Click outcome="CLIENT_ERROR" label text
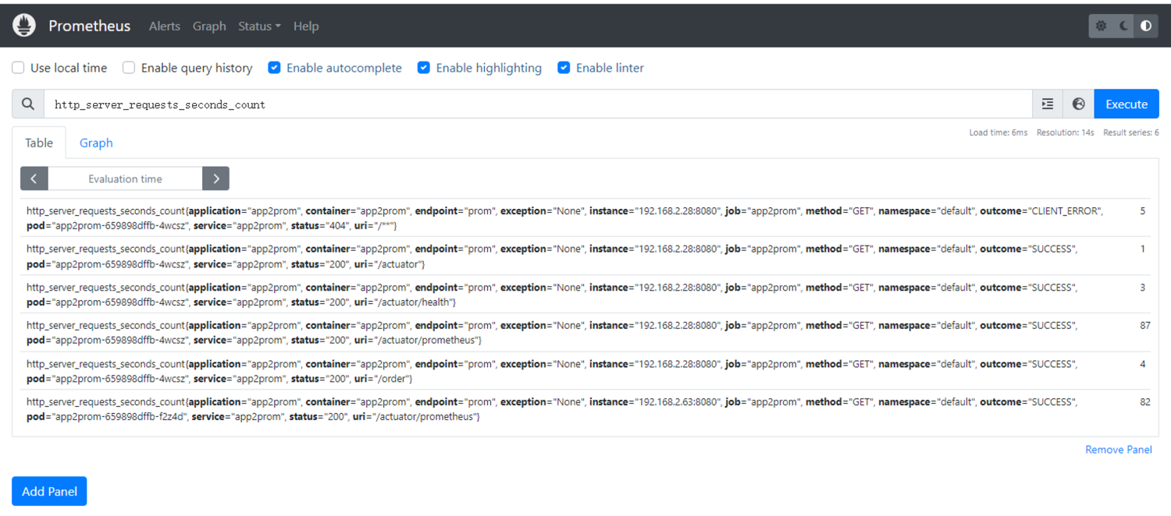The image size is (1171, 516). (1041, 210)
